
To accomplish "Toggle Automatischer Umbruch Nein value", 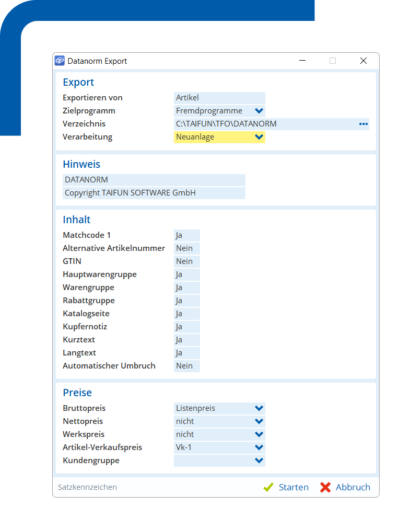I will (186, 366).
